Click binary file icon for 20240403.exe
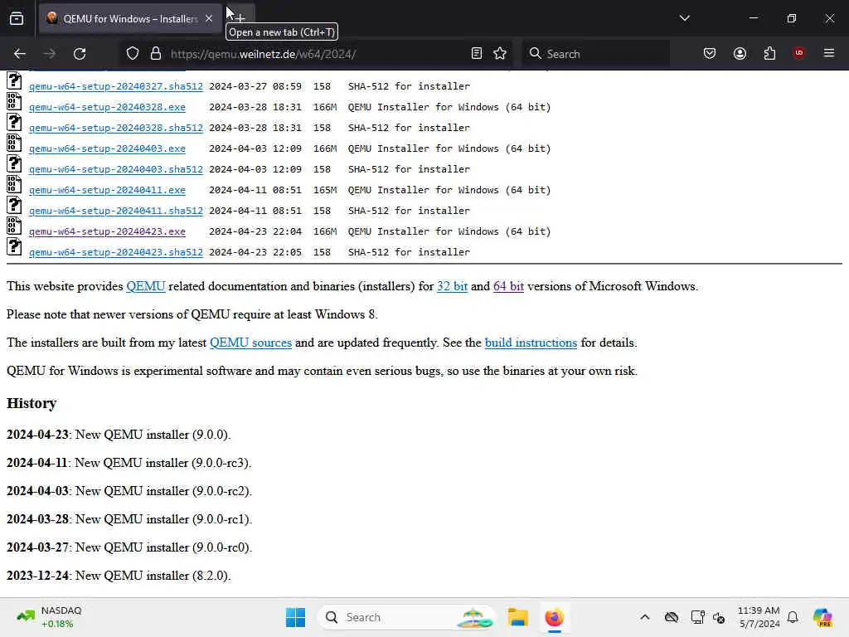The image size is (849, 637). (x=14, y=143)
